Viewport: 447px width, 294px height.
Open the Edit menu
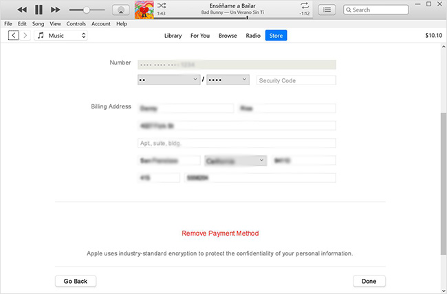(x=22, y=24)
